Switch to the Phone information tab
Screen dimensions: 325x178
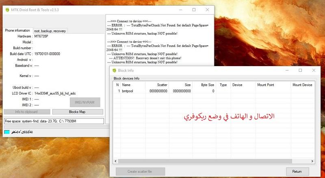(x=17, y=31)
